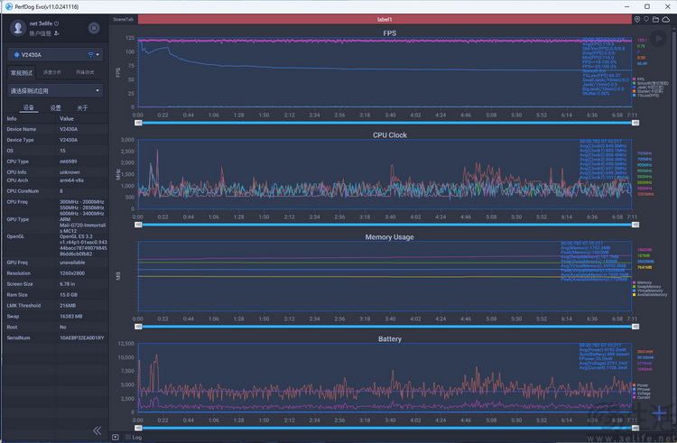This screenshot has height=443, width=677.
Task: Click the right handle of Memory Usage range slider
Action: click(635, 327)
